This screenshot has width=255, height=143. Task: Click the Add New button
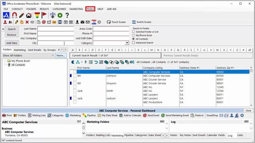pos(12,43)
